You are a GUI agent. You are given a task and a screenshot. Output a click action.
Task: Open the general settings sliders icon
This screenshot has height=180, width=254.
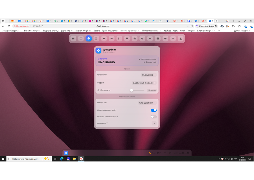(x=73, y=39)
